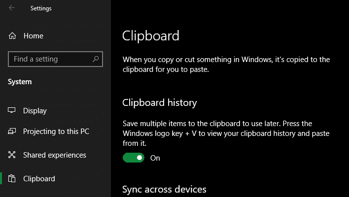Click the System section heading
The width and height of the screenshot is (349, 197).
pyautogui.click(x=20, y=82)
